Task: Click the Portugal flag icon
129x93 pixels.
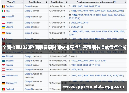Action: 3,89
